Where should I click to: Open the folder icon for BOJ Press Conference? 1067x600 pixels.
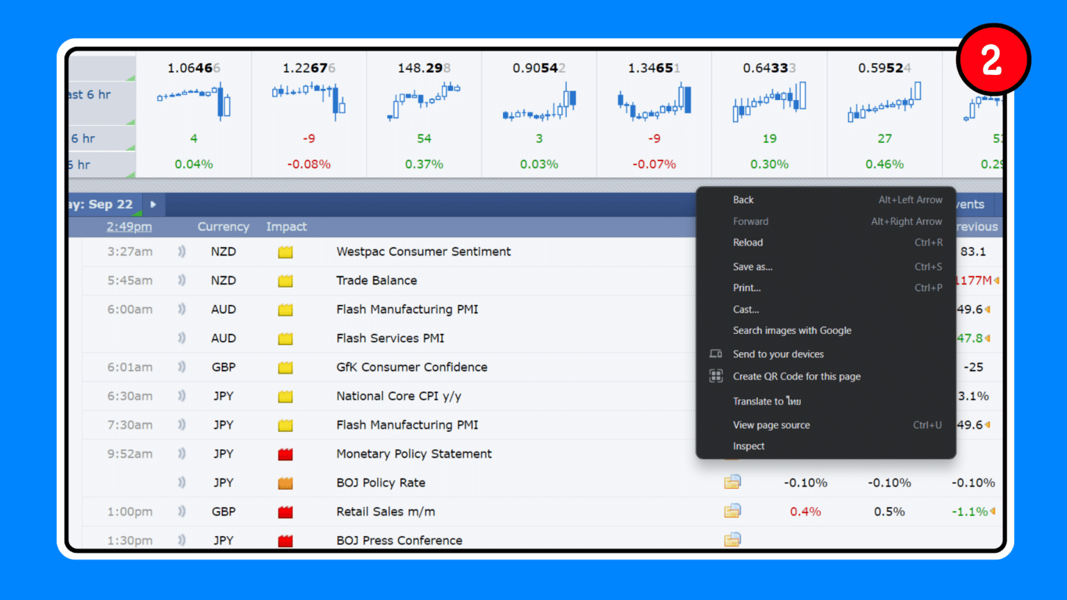click(733, 540)
